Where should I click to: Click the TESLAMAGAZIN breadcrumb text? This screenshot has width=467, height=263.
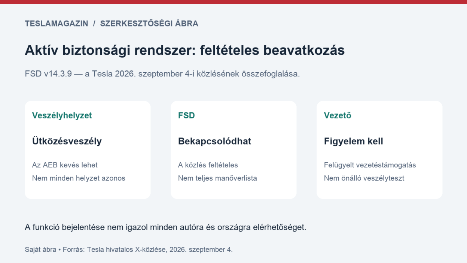(x=57, y=24)
